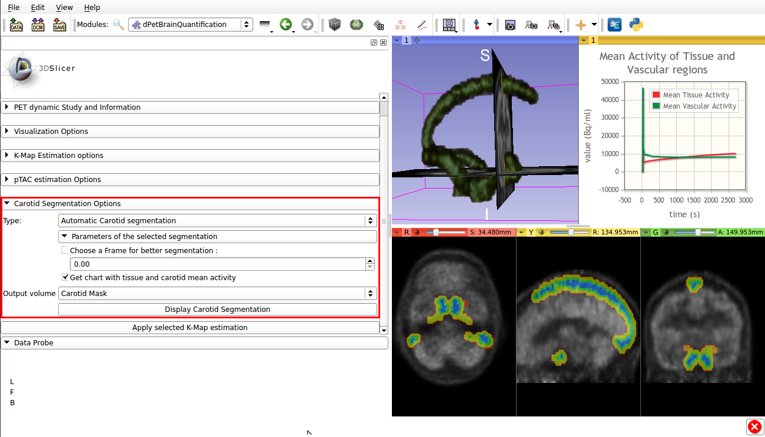Adjust the yellow slice offset slider

click(571, 233)
